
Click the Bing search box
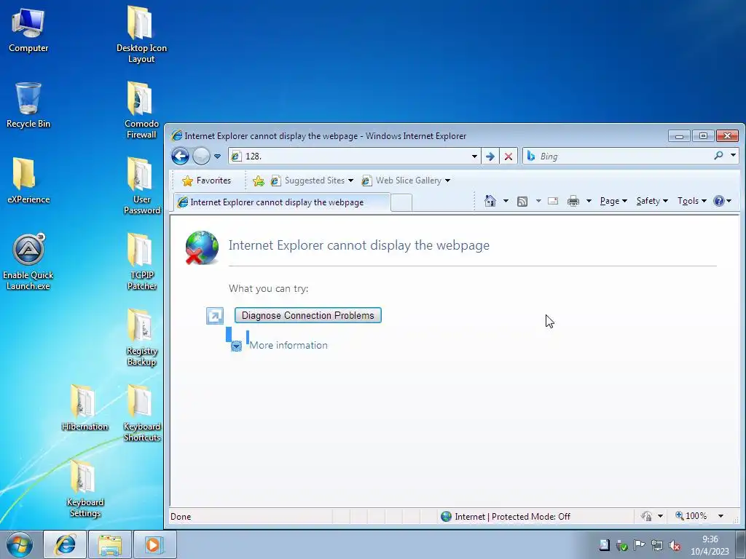[x=618, y=156]
